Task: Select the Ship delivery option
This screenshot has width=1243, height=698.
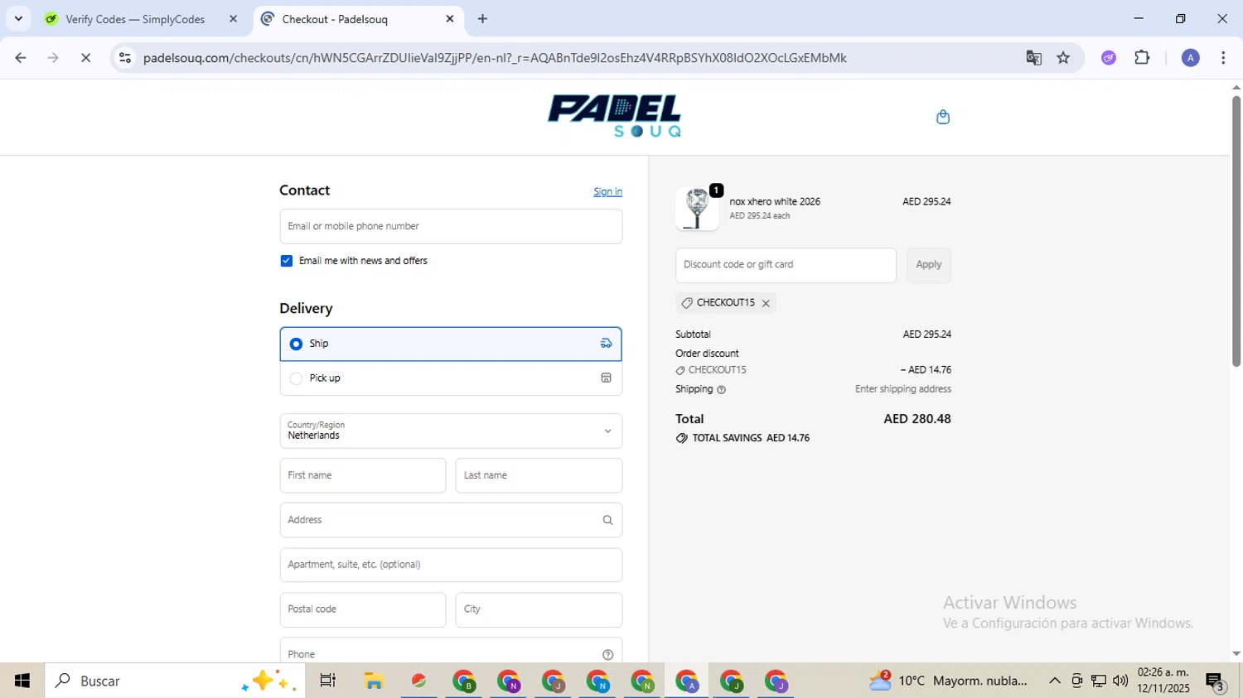Action: pyautogui.click(x=451, y=344)
